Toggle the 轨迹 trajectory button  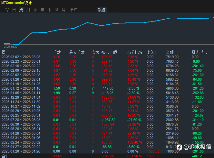click(x=102, y=10)
